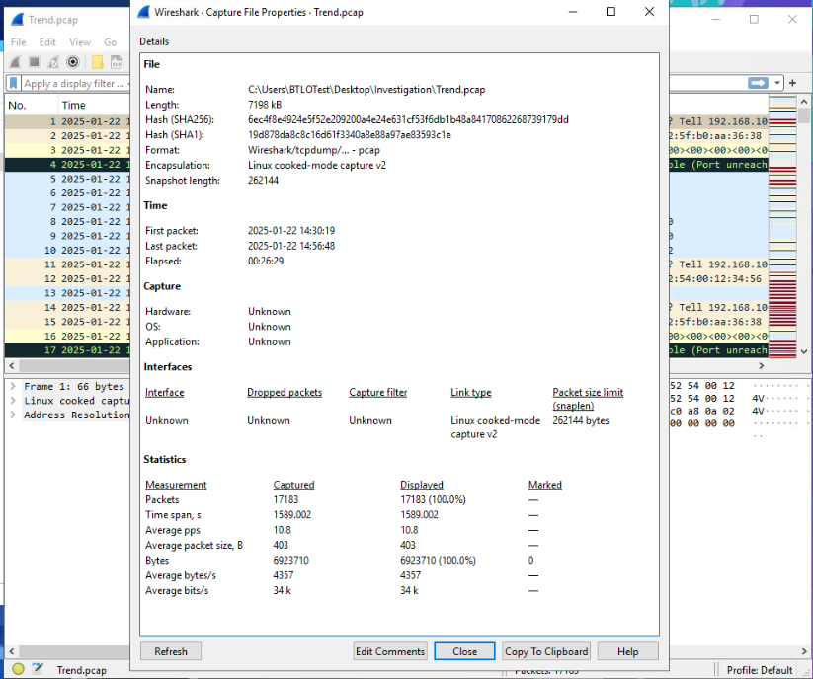
Task: Click the capture file comment pencil icon
Action: coord(38,669)
